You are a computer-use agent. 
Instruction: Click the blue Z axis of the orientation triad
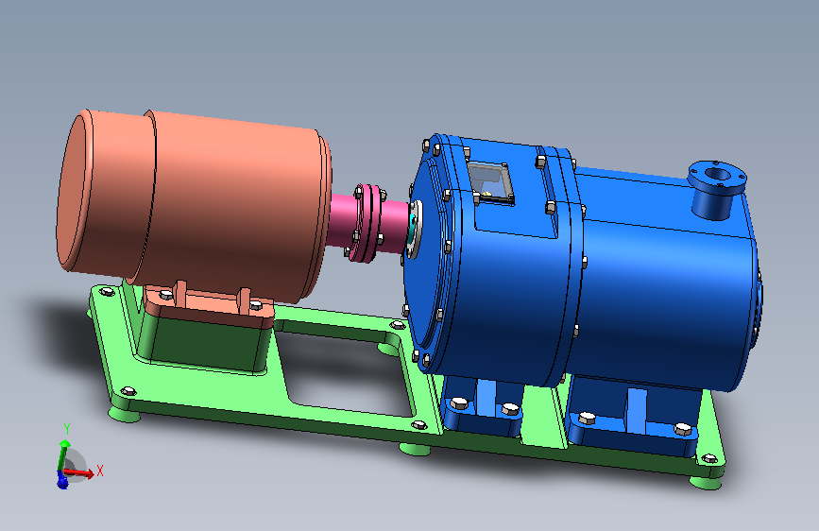[x=62, y=480]
